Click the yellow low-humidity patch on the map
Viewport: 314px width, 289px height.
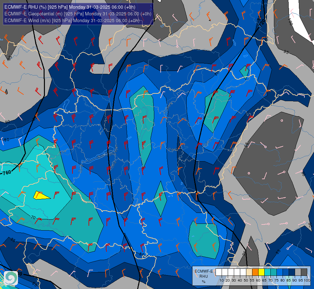click(41, 196)
